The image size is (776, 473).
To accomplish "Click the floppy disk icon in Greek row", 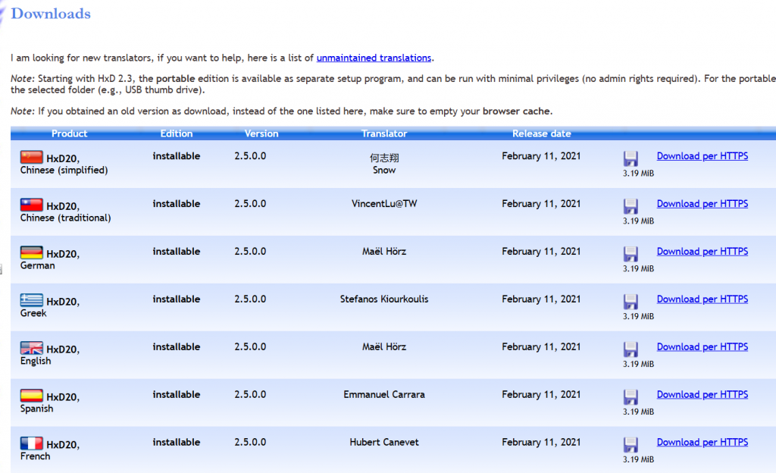I will coord(630,302).
